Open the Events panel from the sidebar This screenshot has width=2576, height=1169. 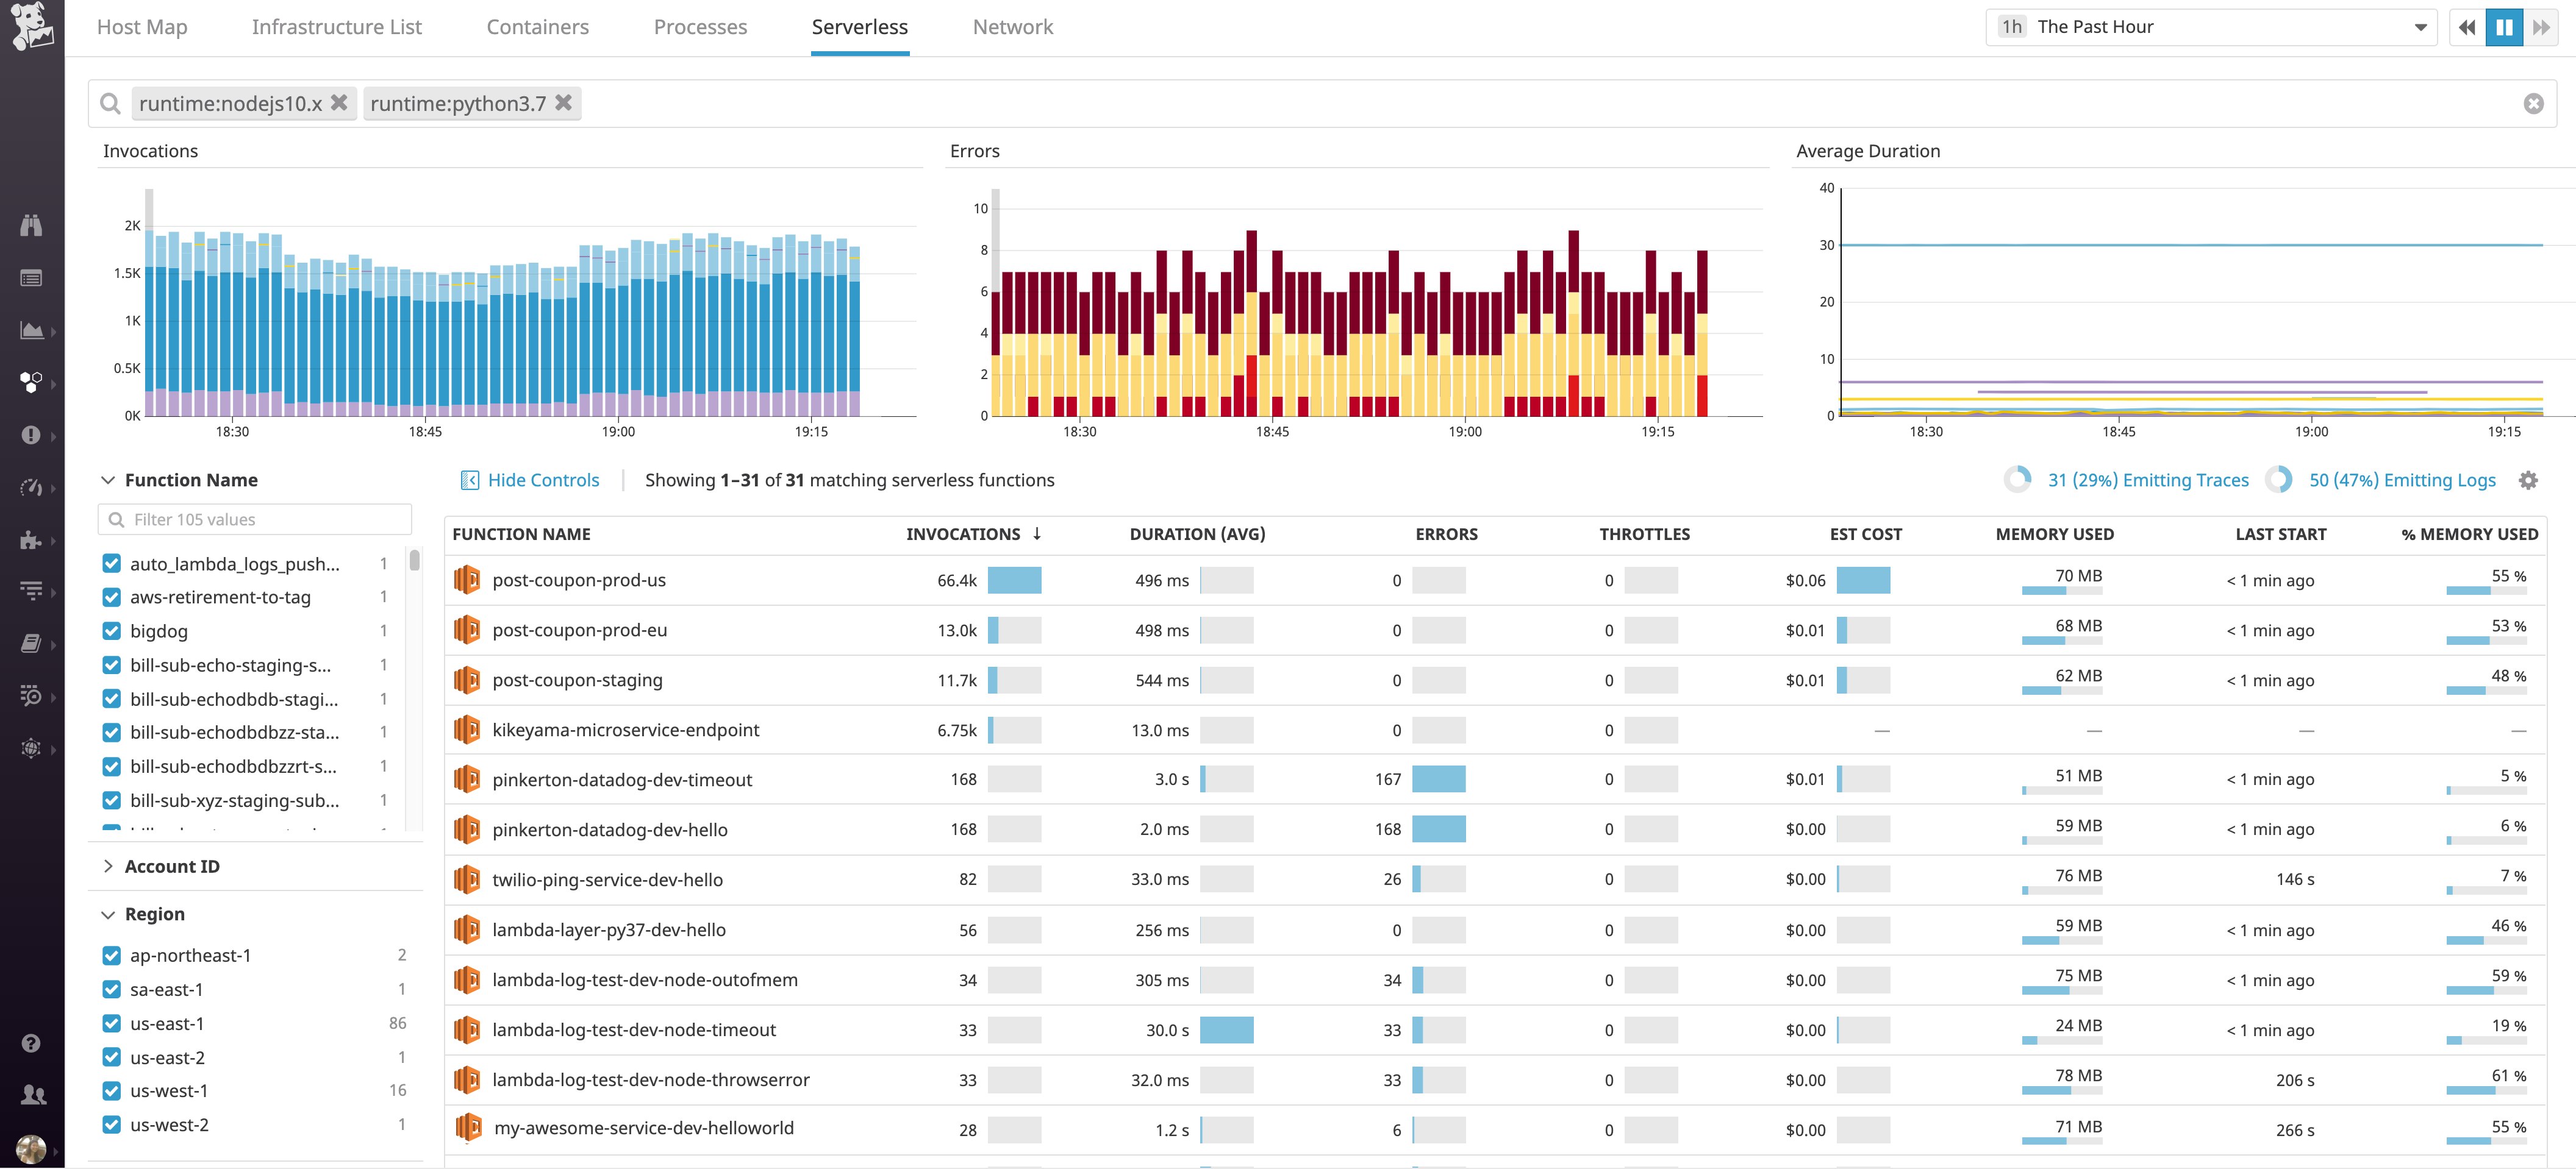click(x=31, y=277)
